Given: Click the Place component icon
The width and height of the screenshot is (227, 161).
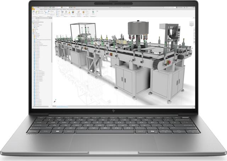Looking at the screenshot, I should click(34, 12).
